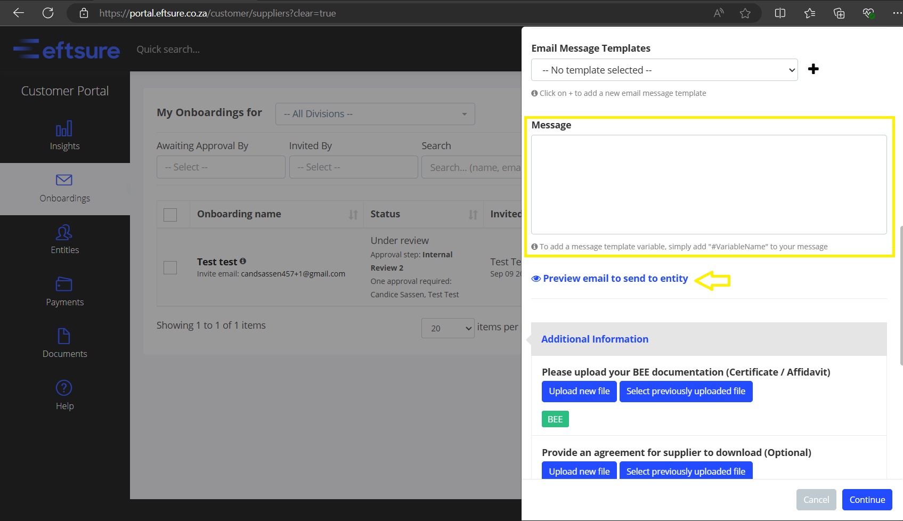Open the Help section
Image resolution: width=903 pixels, height=521 pixels.
coord(64,395)
